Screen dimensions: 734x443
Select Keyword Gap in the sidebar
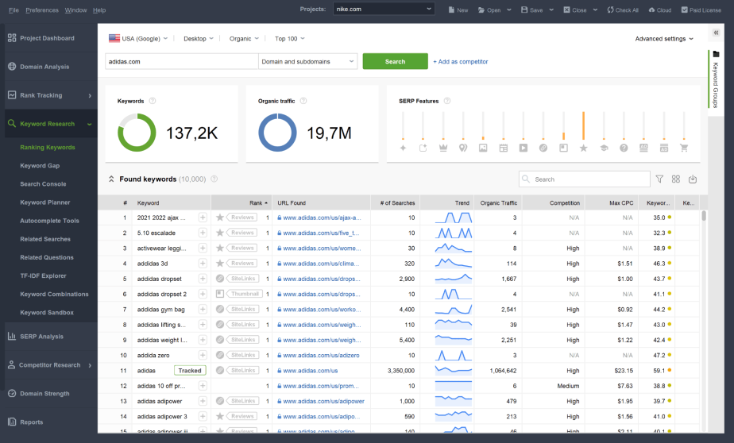40,166
